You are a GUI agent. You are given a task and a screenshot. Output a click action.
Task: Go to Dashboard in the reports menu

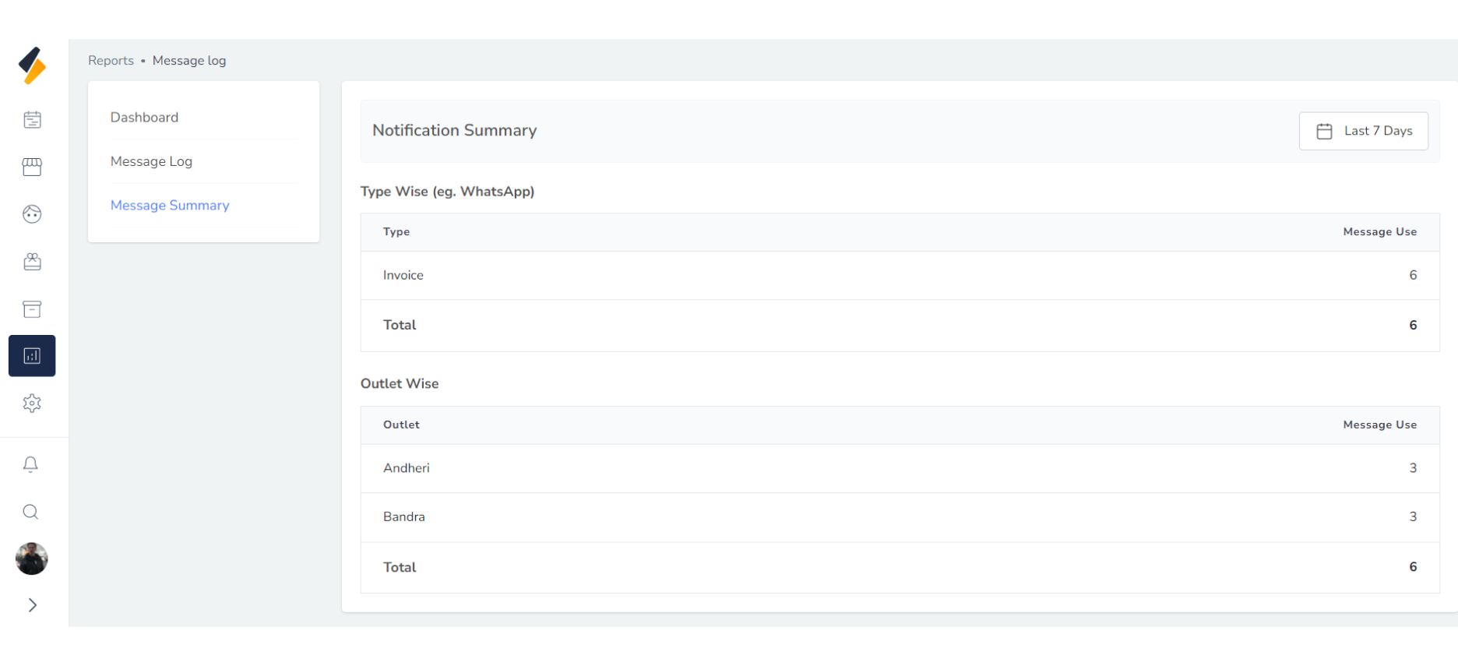(x=144, y=118)
